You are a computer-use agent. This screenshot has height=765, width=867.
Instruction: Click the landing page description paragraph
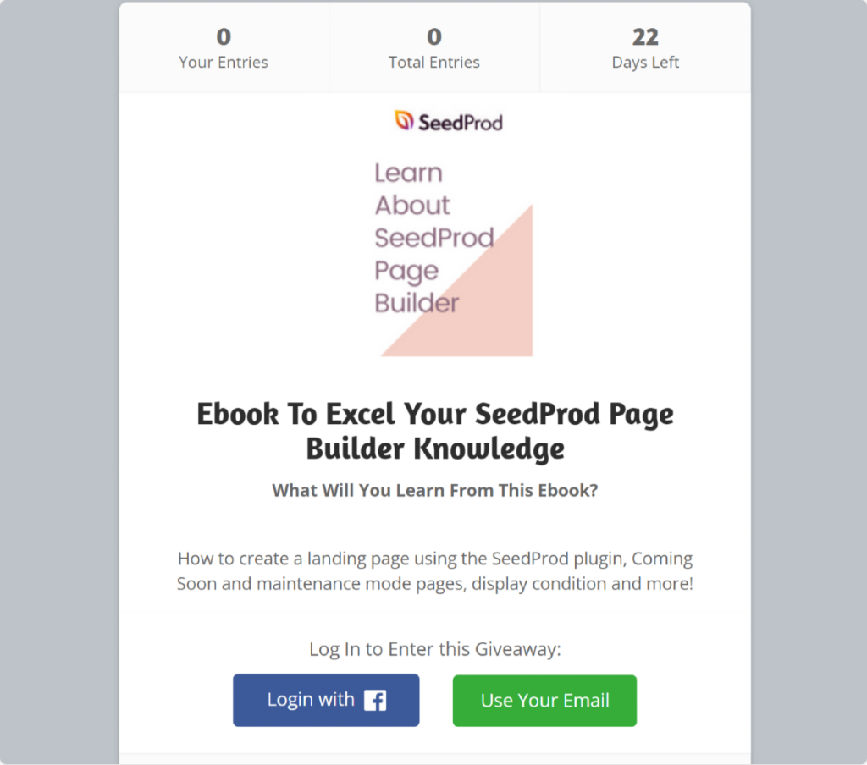click(434, 571)
